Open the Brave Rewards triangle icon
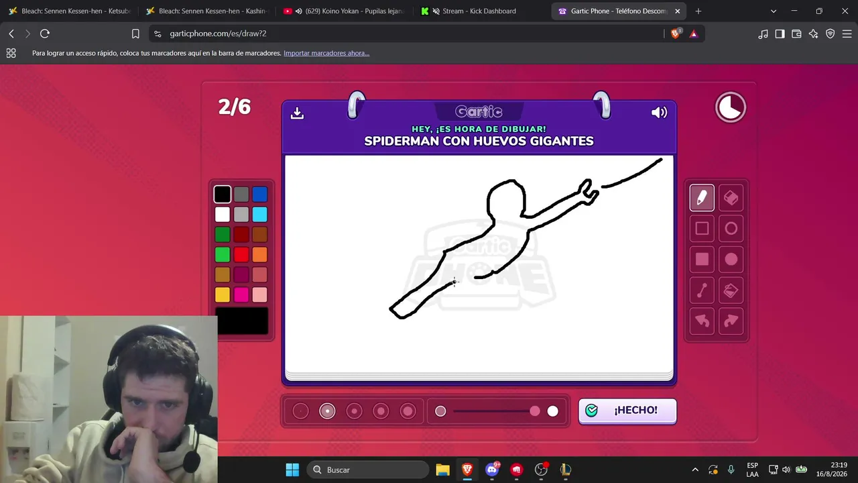 693,34
